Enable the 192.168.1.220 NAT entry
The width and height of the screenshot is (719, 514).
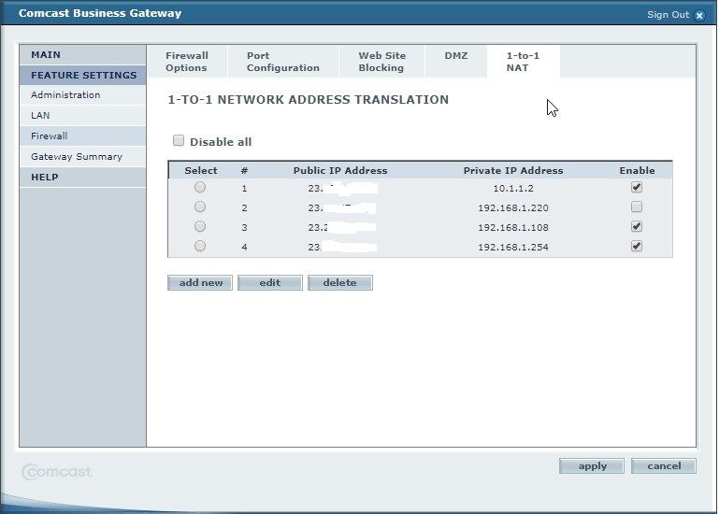click(637, 207)
